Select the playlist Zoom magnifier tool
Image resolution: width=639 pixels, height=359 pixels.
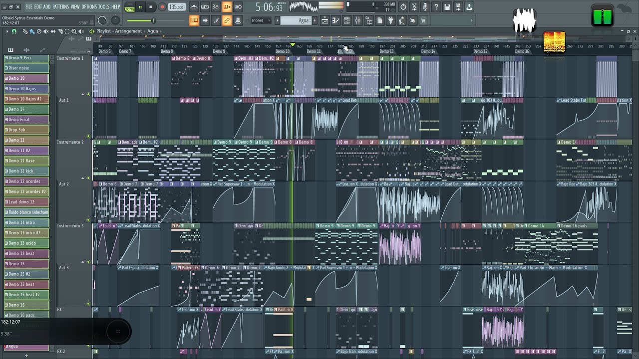coord(74,31)
